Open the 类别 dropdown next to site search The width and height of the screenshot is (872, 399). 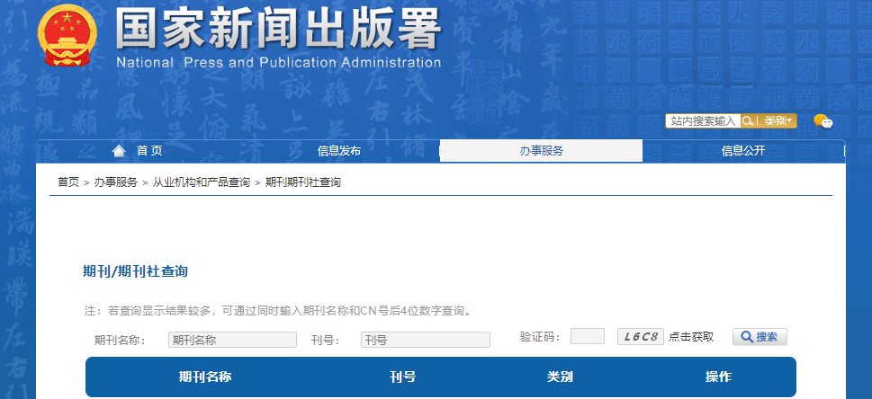tap(778, 120)
